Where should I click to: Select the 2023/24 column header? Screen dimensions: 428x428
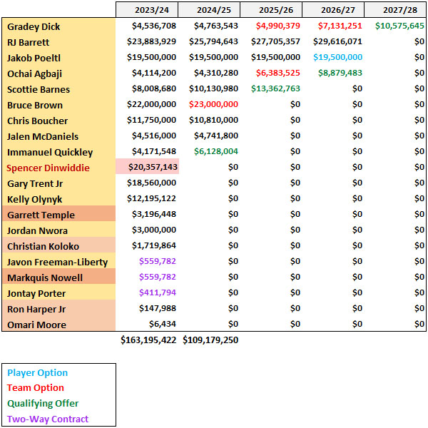[147, 9]
